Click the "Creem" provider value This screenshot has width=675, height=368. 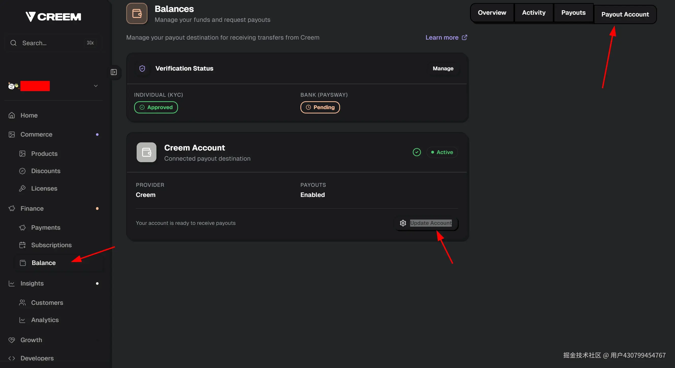146,195
